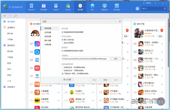Click the download path input field
The height and width of the screenshot is (110, 170).
pos(86,59)
